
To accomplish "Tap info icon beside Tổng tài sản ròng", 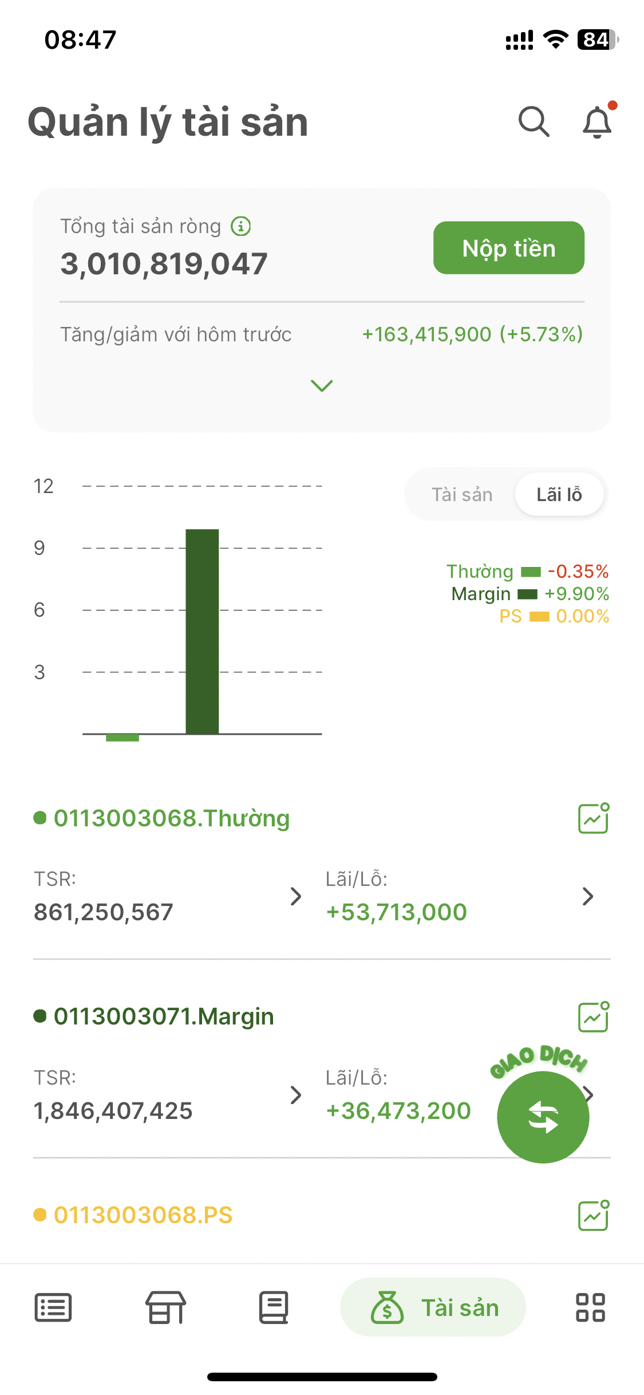I will [x=241, y=226].
